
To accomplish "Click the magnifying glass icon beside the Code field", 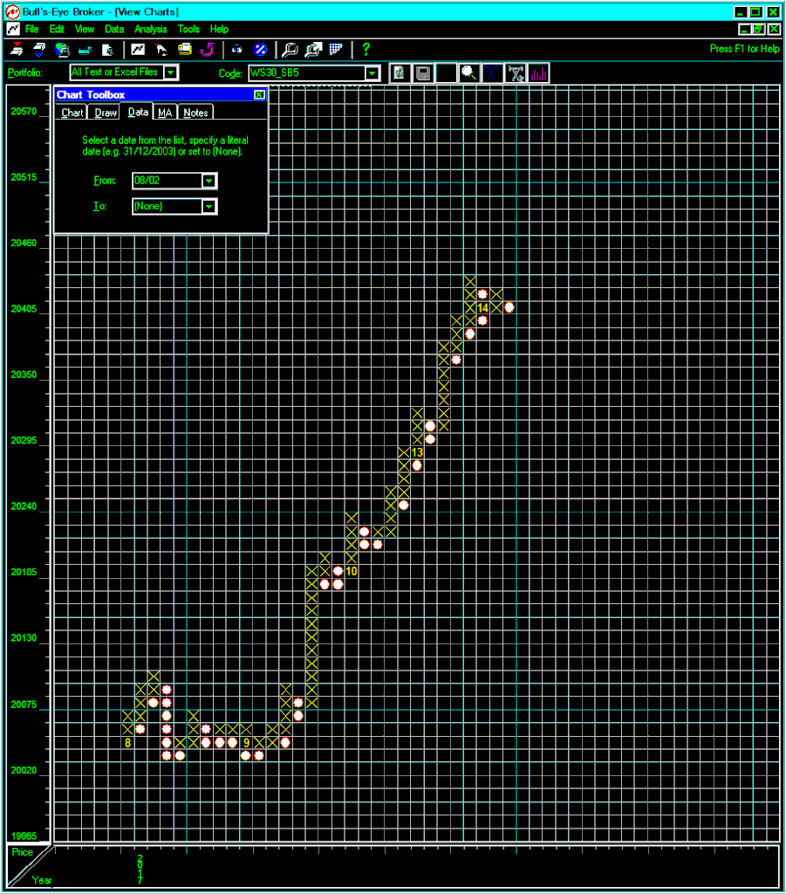I will pyautogui.click(x=469, y=73).
